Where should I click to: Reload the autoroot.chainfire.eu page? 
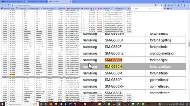tap(9, 5)
